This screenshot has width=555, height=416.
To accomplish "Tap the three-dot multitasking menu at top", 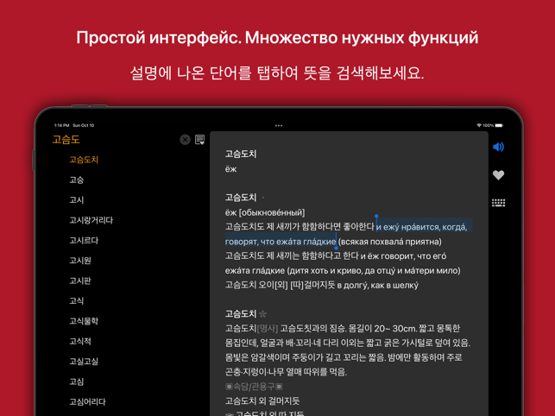I will click(x=278, y=126).
